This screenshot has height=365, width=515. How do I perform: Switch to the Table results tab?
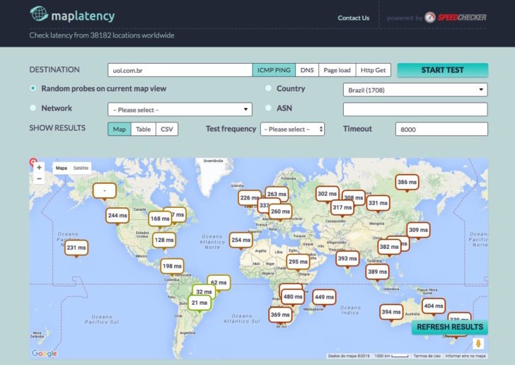click(144, 129)
